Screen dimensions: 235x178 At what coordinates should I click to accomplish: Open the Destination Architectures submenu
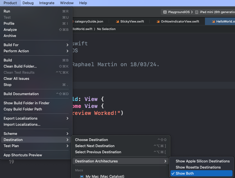point(121,161)
